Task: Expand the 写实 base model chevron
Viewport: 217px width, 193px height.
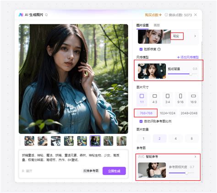Action: (x=195, y=36)
